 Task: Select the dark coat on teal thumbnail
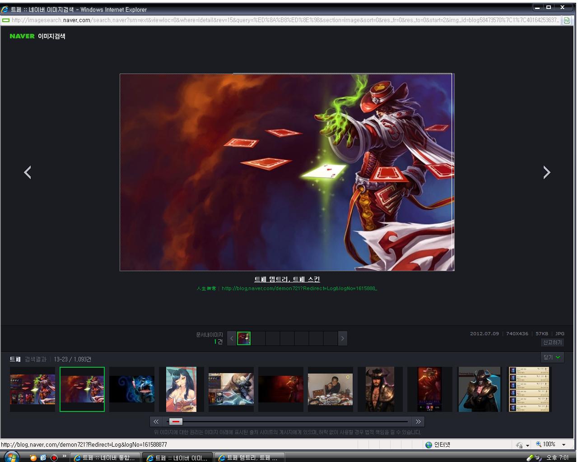click(480, 389)
